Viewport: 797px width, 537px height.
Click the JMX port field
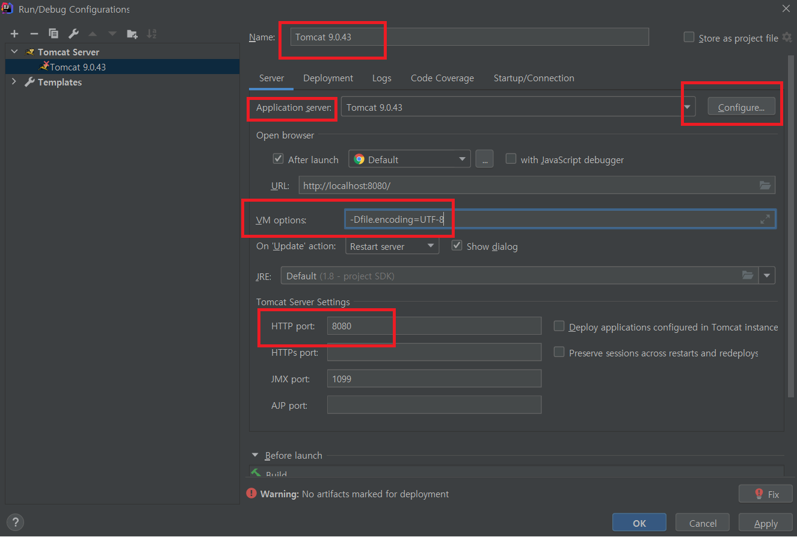point(434,379)
